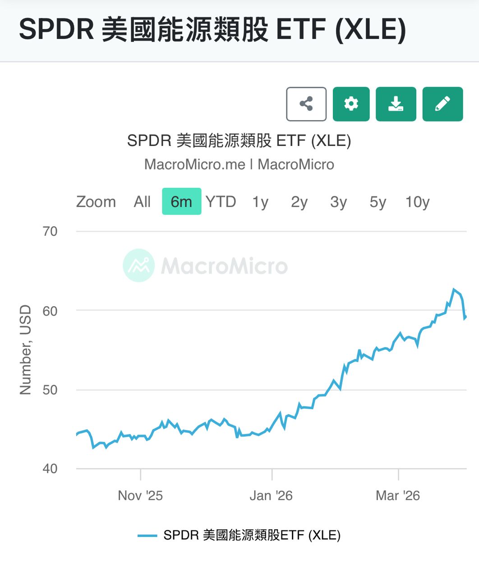Select the 1y zoom range
The image size is (479, 578).
click(x=260, y=201)
